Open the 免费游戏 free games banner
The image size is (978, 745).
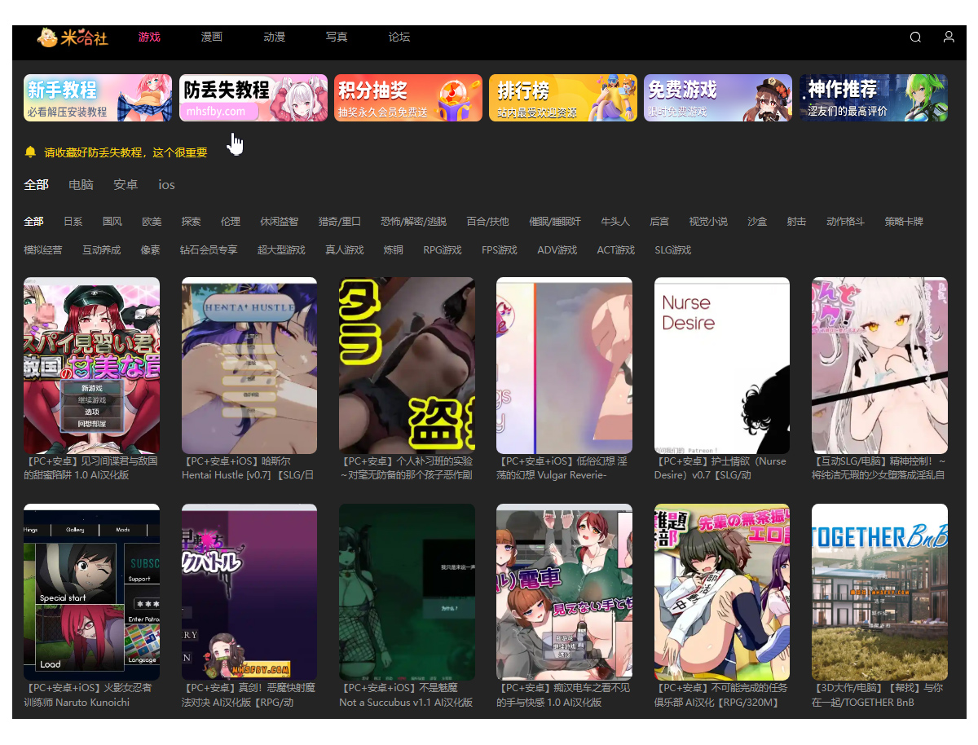pos(717,96)
